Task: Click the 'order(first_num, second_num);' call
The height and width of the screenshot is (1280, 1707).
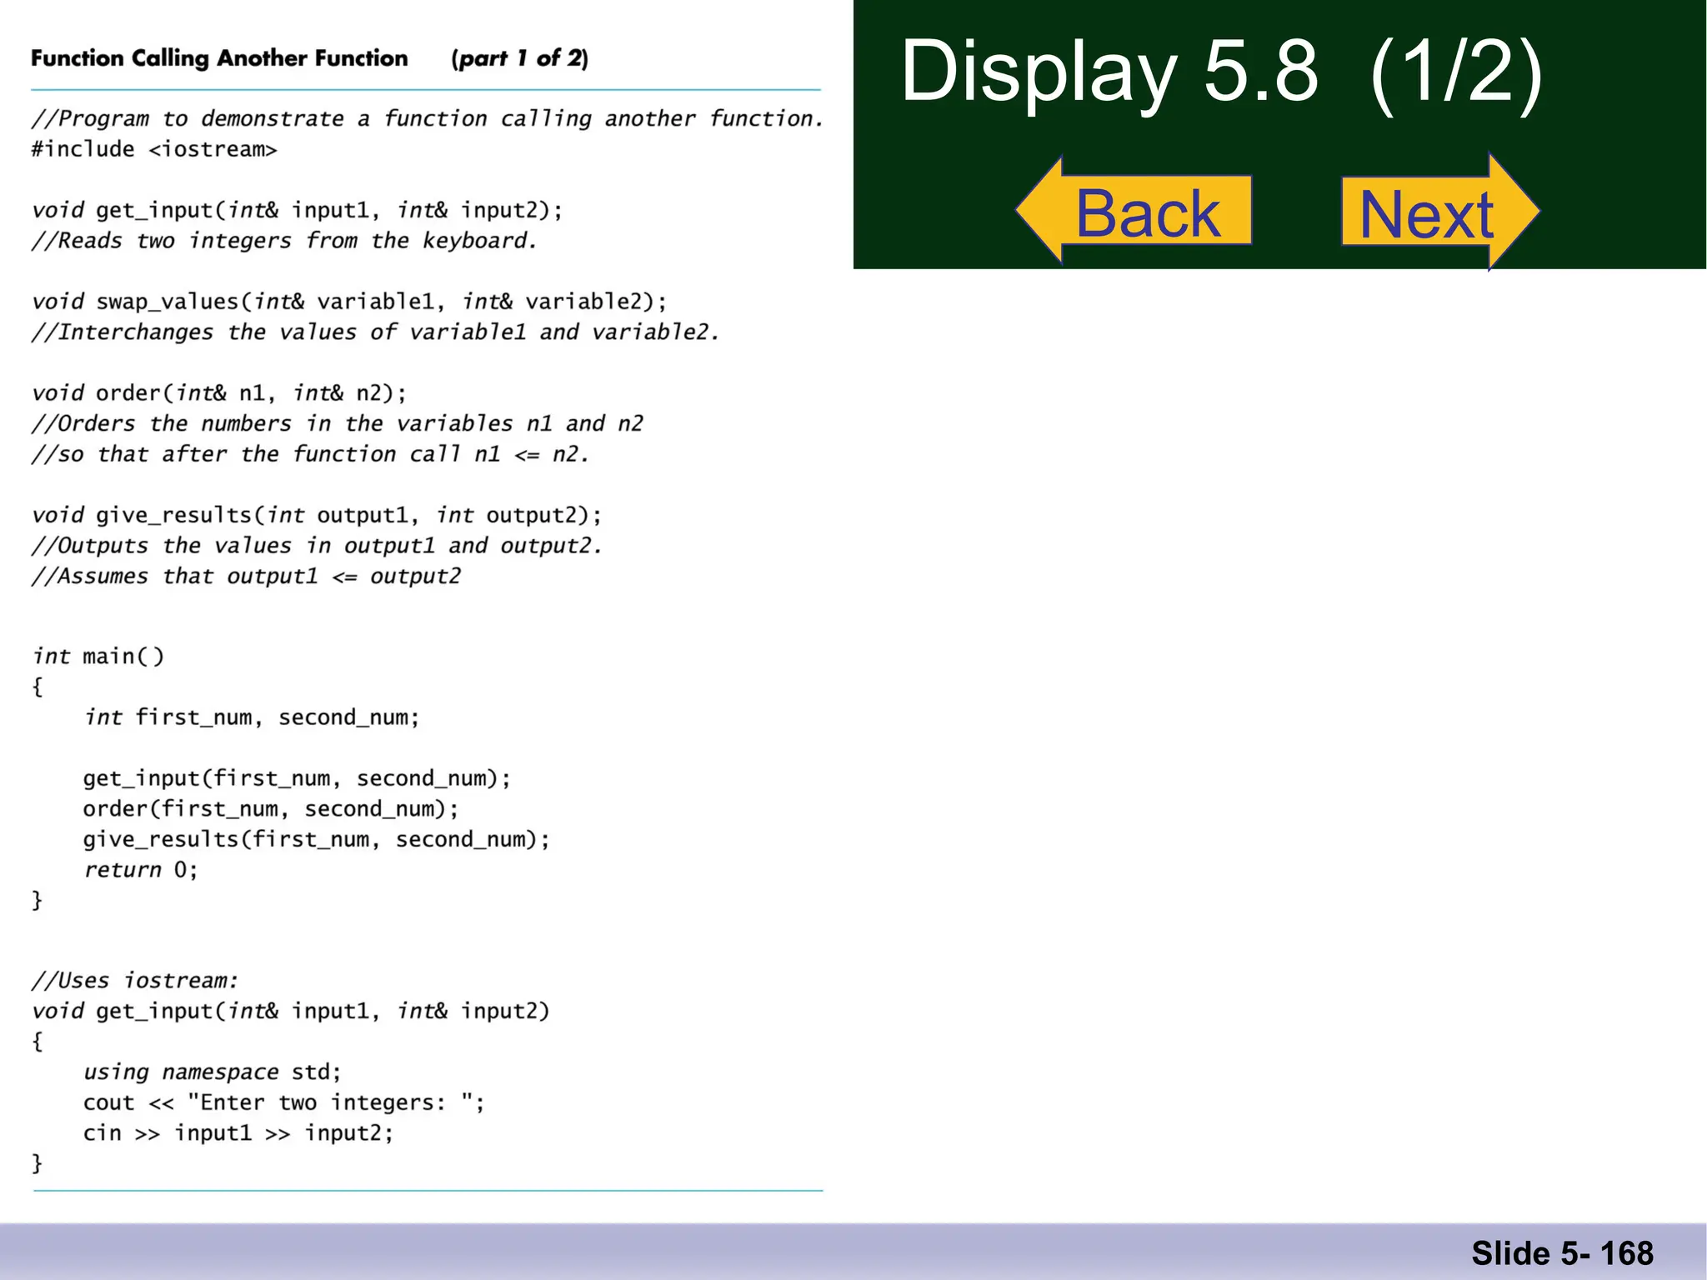Action: [x=271, y=809]
